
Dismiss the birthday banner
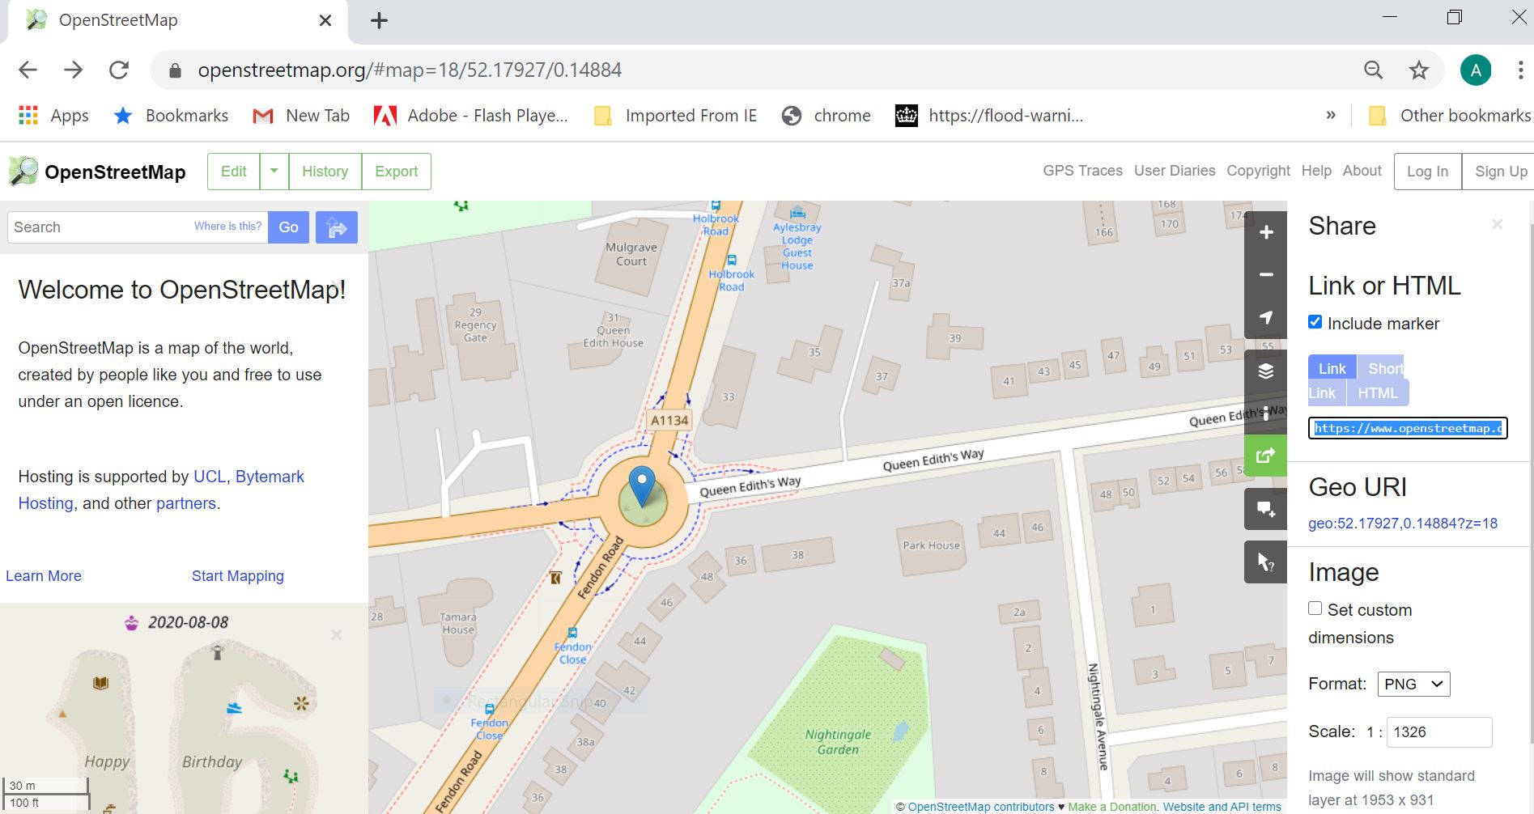[337, 635]
